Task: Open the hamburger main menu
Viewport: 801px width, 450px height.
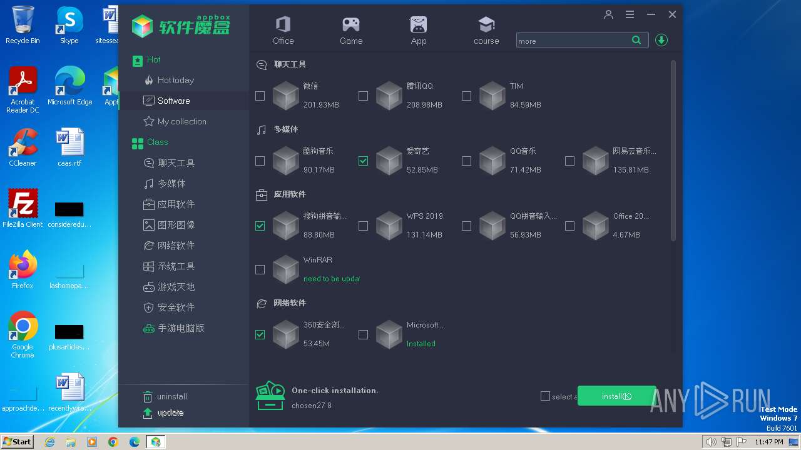Action: click(x=630, y=14)
